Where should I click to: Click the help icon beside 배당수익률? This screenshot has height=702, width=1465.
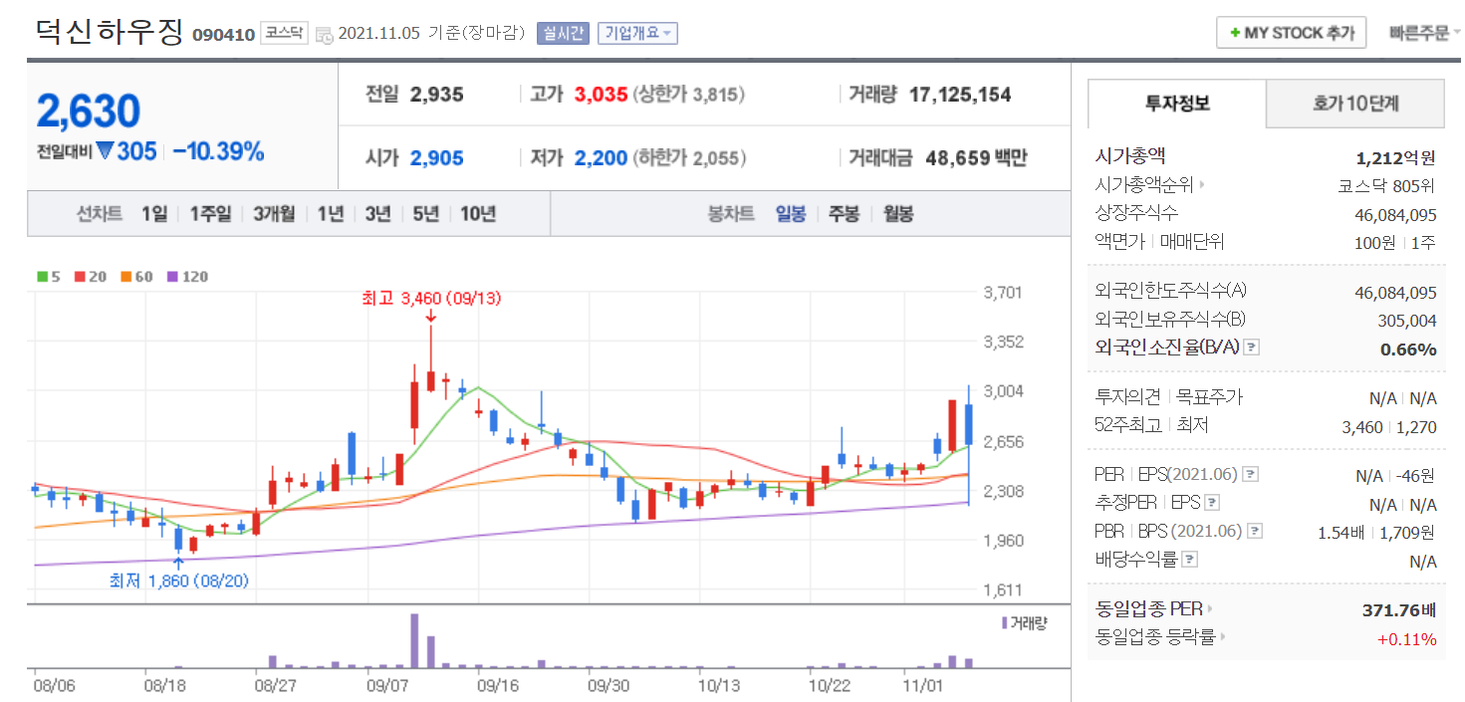(1190, 560)
